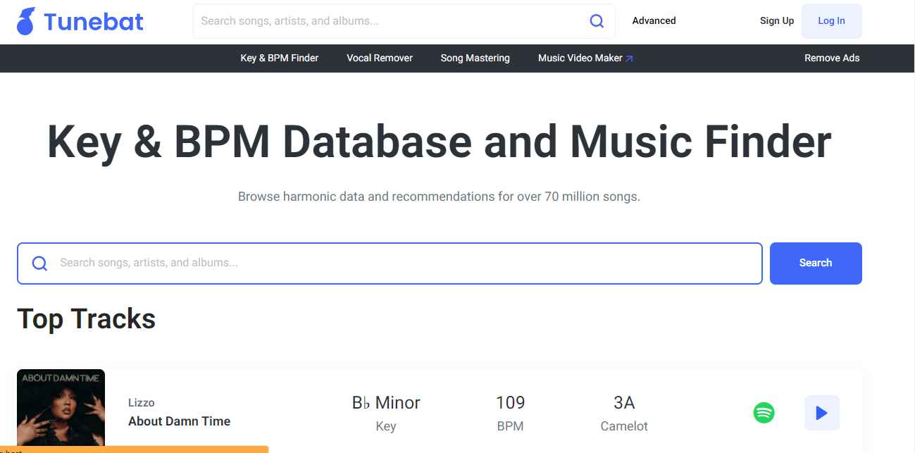Click the Top Tracks heading
The image size is (915, 453).
(x=87, y=319)
